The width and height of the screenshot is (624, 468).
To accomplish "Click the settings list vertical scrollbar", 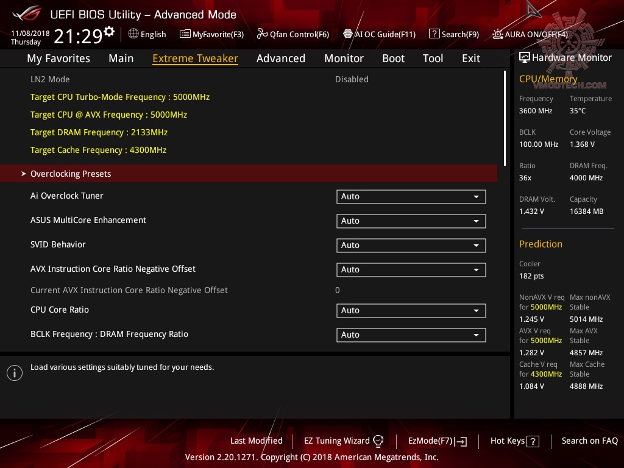I will 505,118.
